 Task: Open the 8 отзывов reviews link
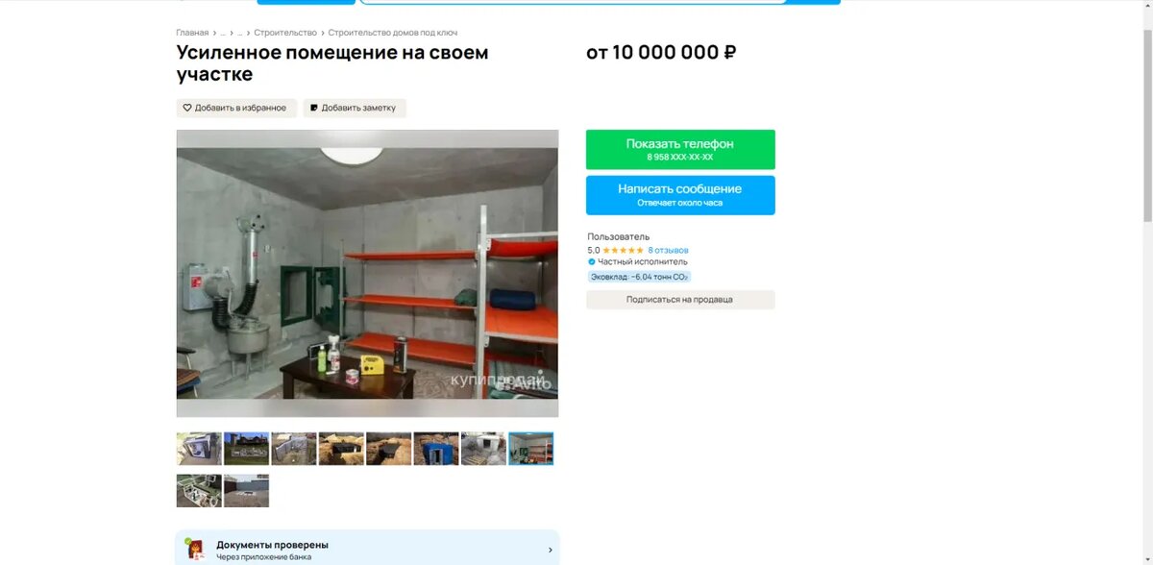(668, 250)
